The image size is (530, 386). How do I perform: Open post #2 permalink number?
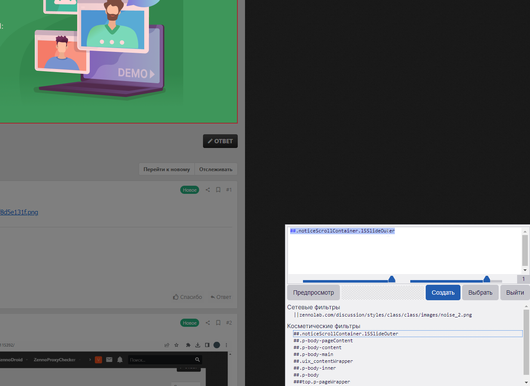[229, 323]
